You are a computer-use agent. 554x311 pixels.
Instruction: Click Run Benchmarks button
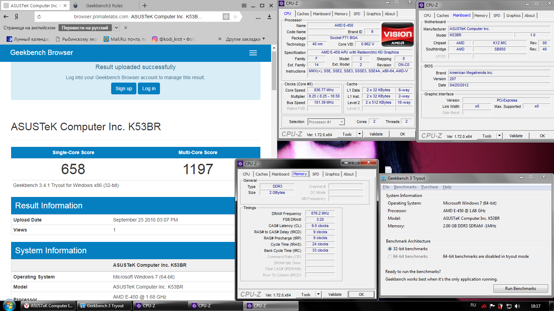[x=520, y=289]
